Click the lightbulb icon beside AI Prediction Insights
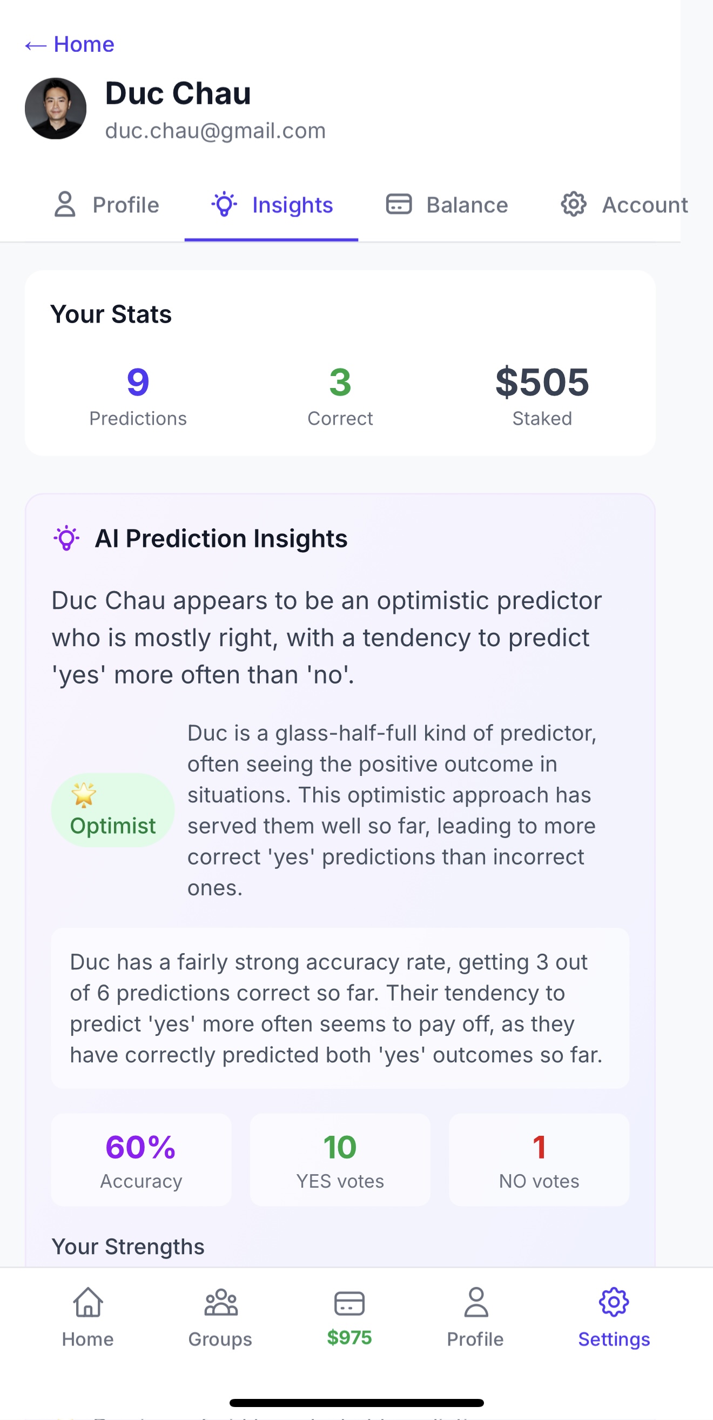 click(66, 538)
